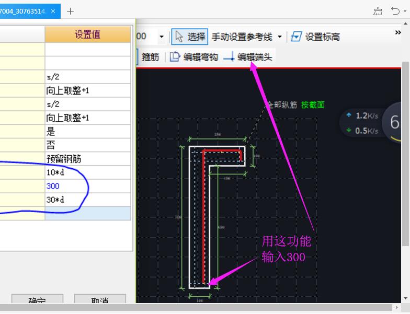410x314 pixels.
Task: Click the 编辑端头 tool
Action: tap(248, 56)
